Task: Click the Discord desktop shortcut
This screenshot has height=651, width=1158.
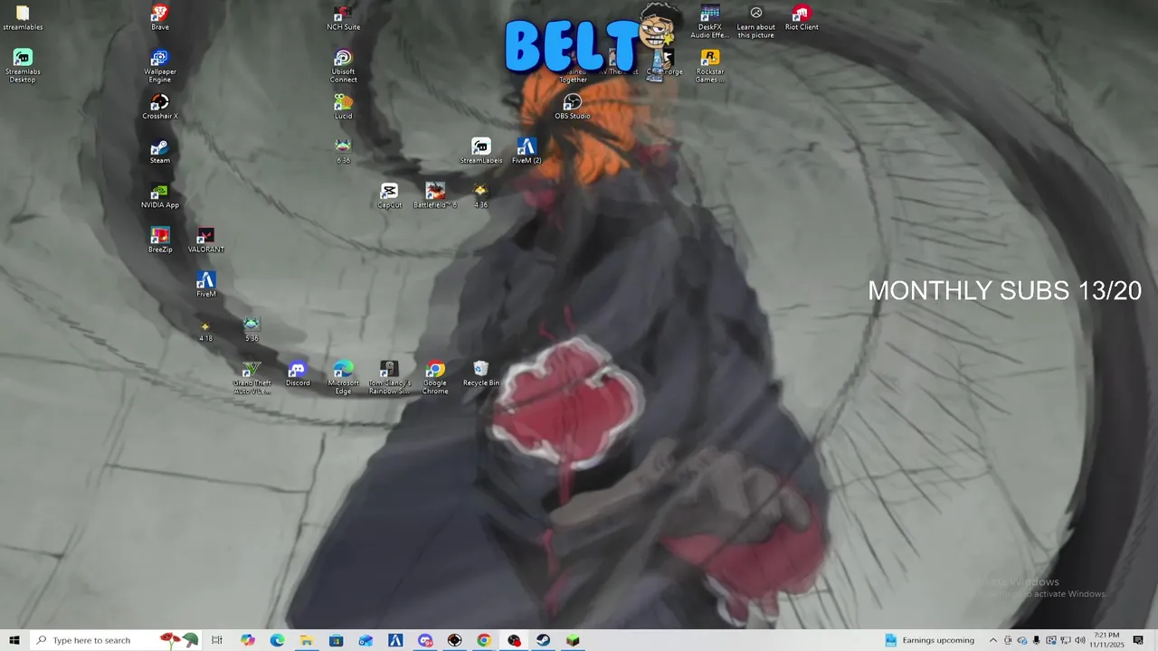Action: click(297, 373)
